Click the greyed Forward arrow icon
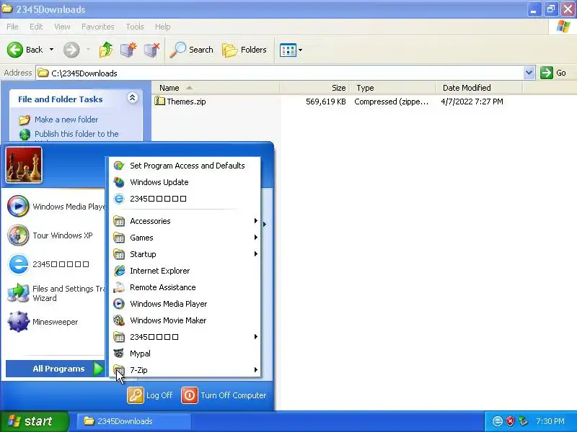 click(71, 50)
